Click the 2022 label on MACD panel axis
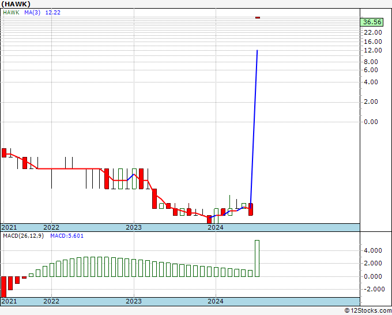Screen dimensions: 392x315 click(x=51, y=301)
